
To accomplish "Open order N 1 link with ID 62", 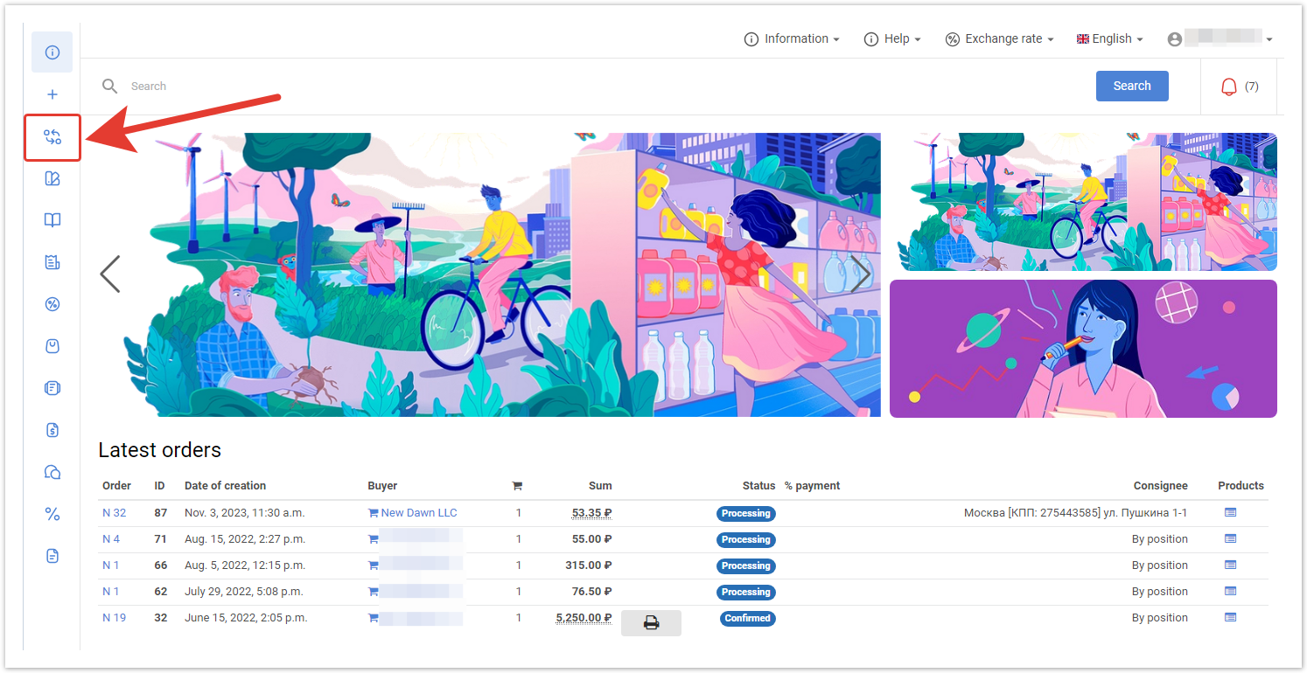I will (111, 592).
